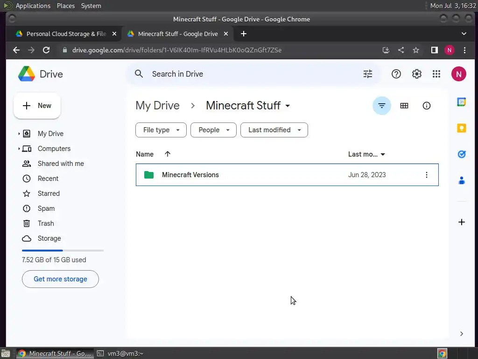The width and height of the screenshot is (478, 359).
Task: Open Shared with me
Action: pyautogui.click(x=61, y=164)
